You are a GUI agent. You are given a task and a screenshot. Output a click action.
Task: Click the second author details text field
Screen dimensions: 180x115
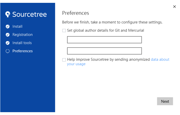tap(104, 51)
